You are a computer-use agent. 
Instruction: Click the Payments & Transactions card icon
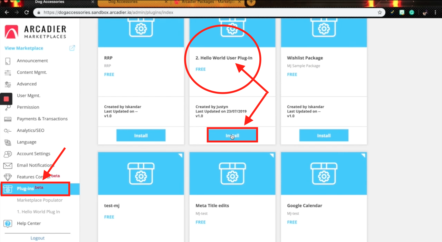8,119
